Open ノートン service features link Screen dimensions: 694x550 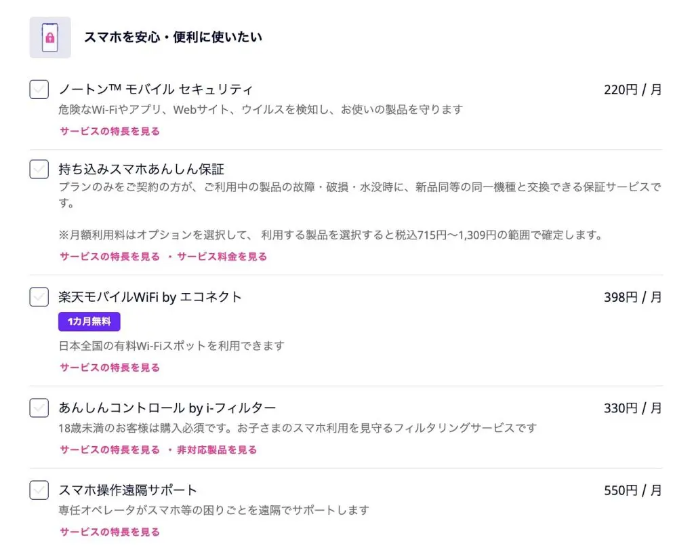click(108, 131)
